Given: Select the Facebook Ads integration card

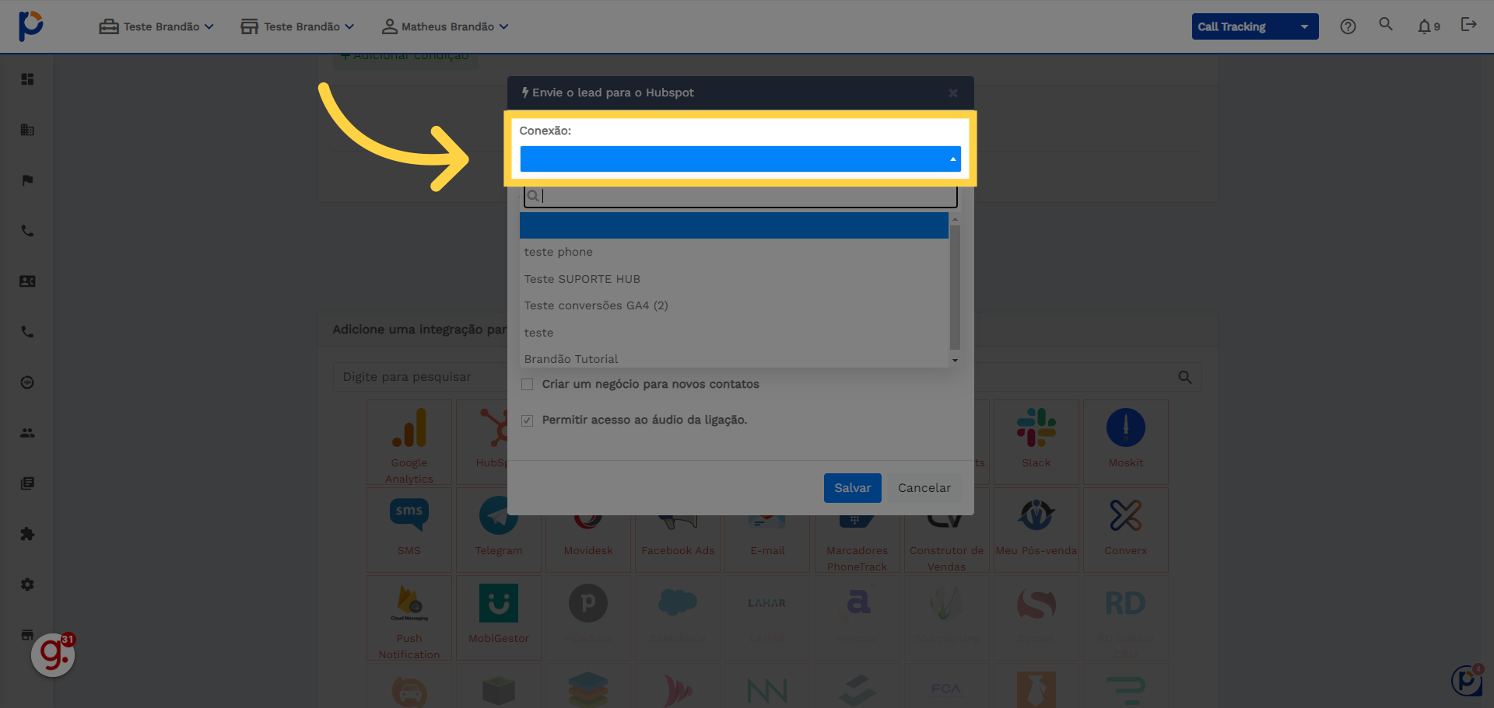Looking at the screenshot, I should tap(678, 530).
